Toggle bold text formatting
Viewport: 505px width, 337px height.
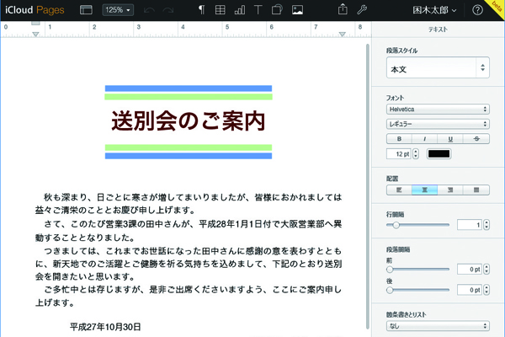[399, 138]
